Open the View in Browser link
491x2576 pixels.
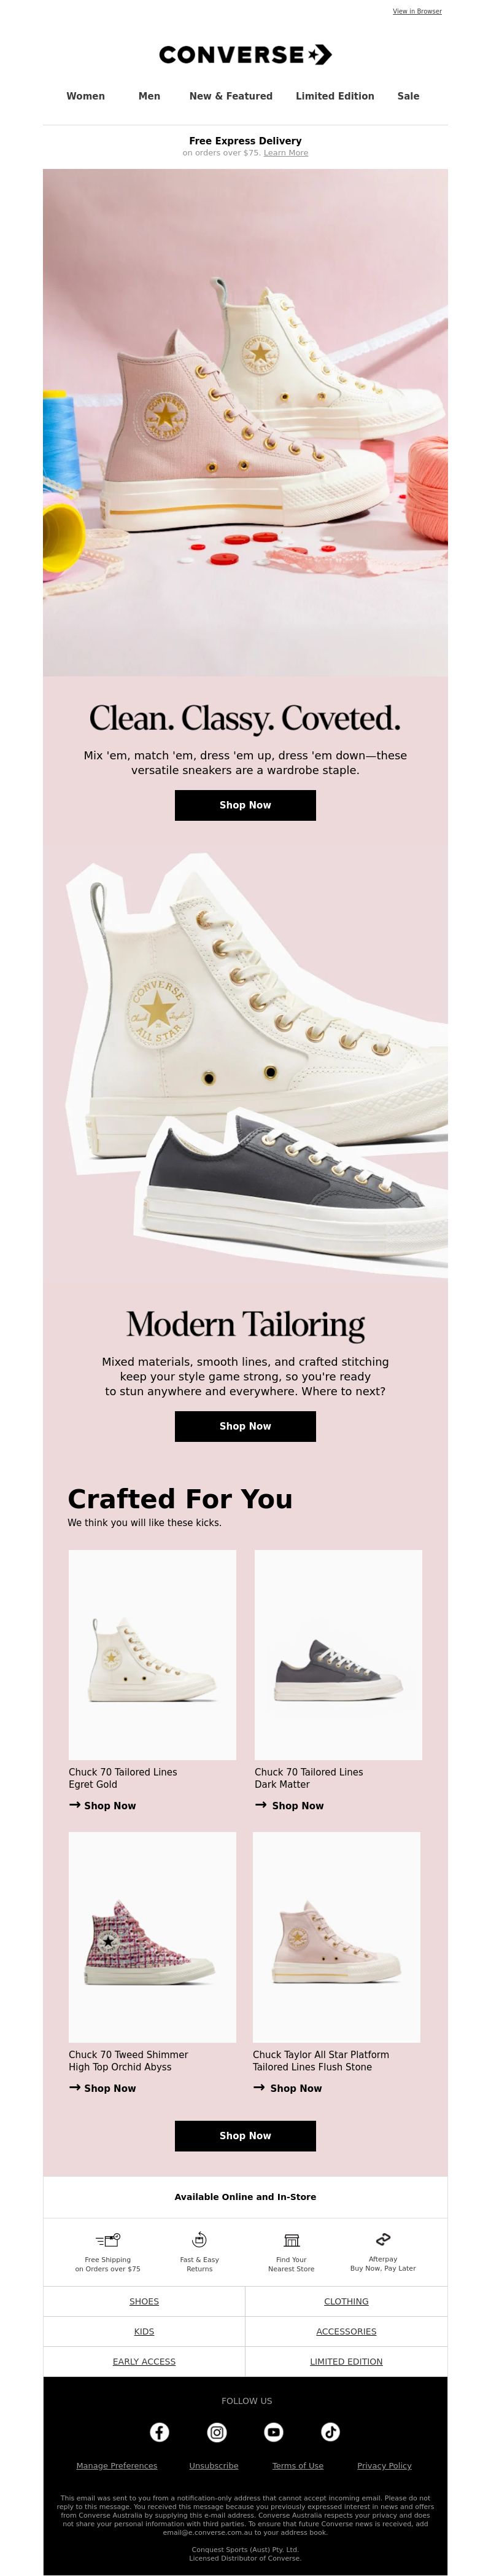pos(417,11)
